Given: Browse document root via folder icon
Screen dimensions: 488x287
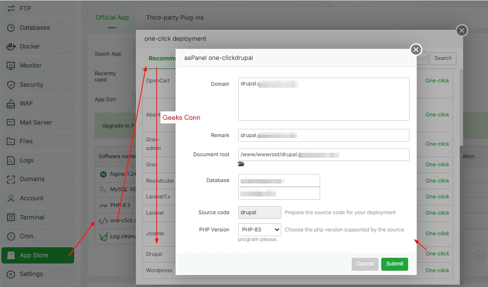Looking at the screenshot, I should (241, 164).
